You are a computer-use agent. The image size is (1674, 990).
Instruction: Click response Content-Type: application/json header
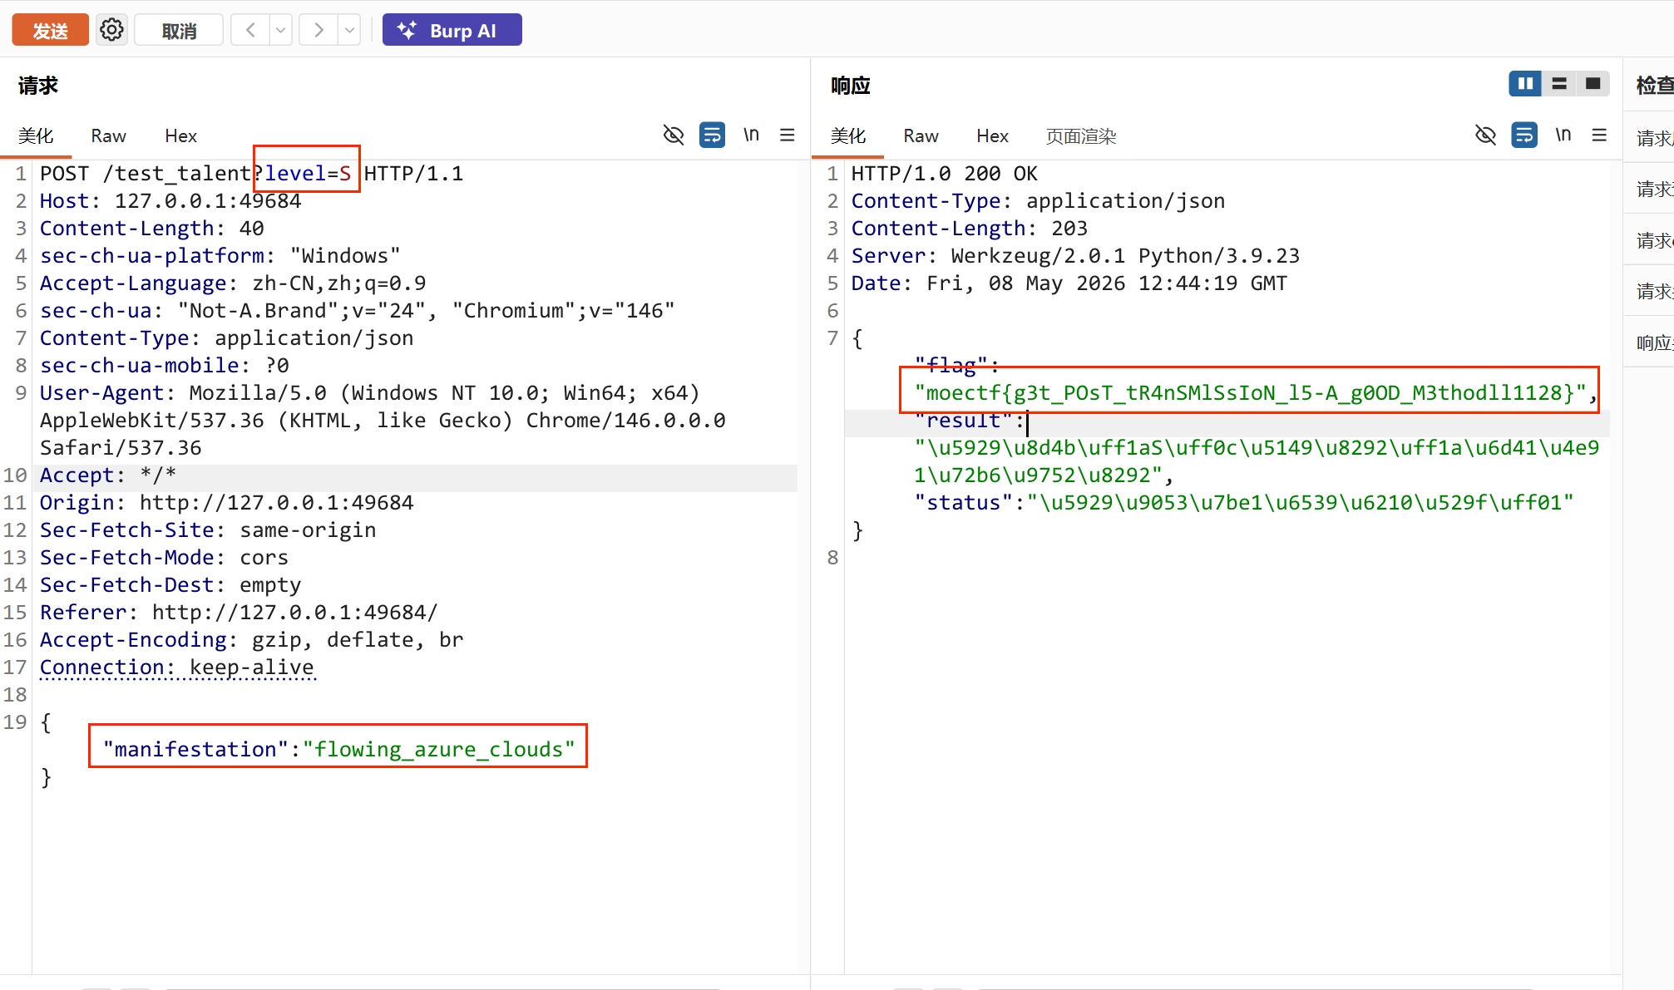1038,200
